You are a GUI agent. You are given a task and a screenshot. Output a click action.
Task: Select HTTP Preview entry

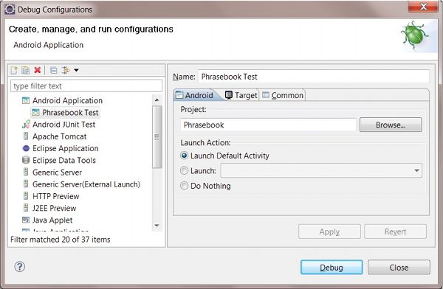[x=55, y=196]
